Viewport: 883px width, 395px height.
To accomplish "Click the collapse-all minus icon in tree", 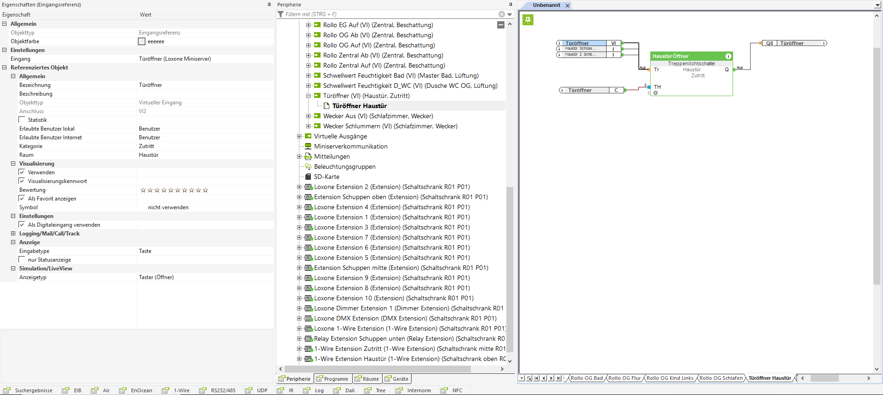I will click(501, 25).
